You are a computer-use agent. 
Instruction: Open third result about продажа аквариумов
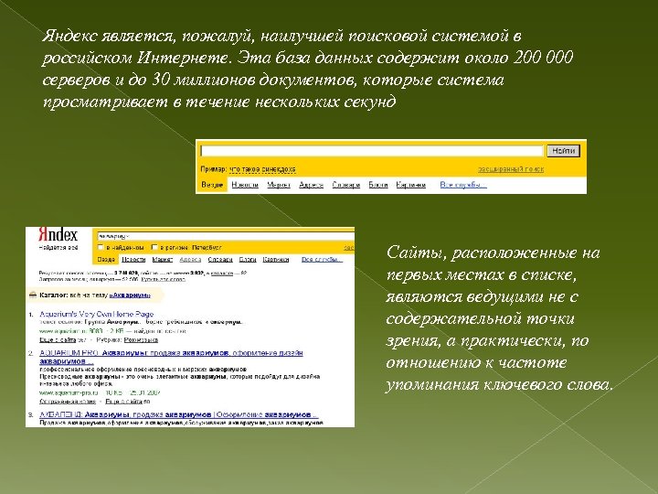pyautogui.click(x=179, y=414)
